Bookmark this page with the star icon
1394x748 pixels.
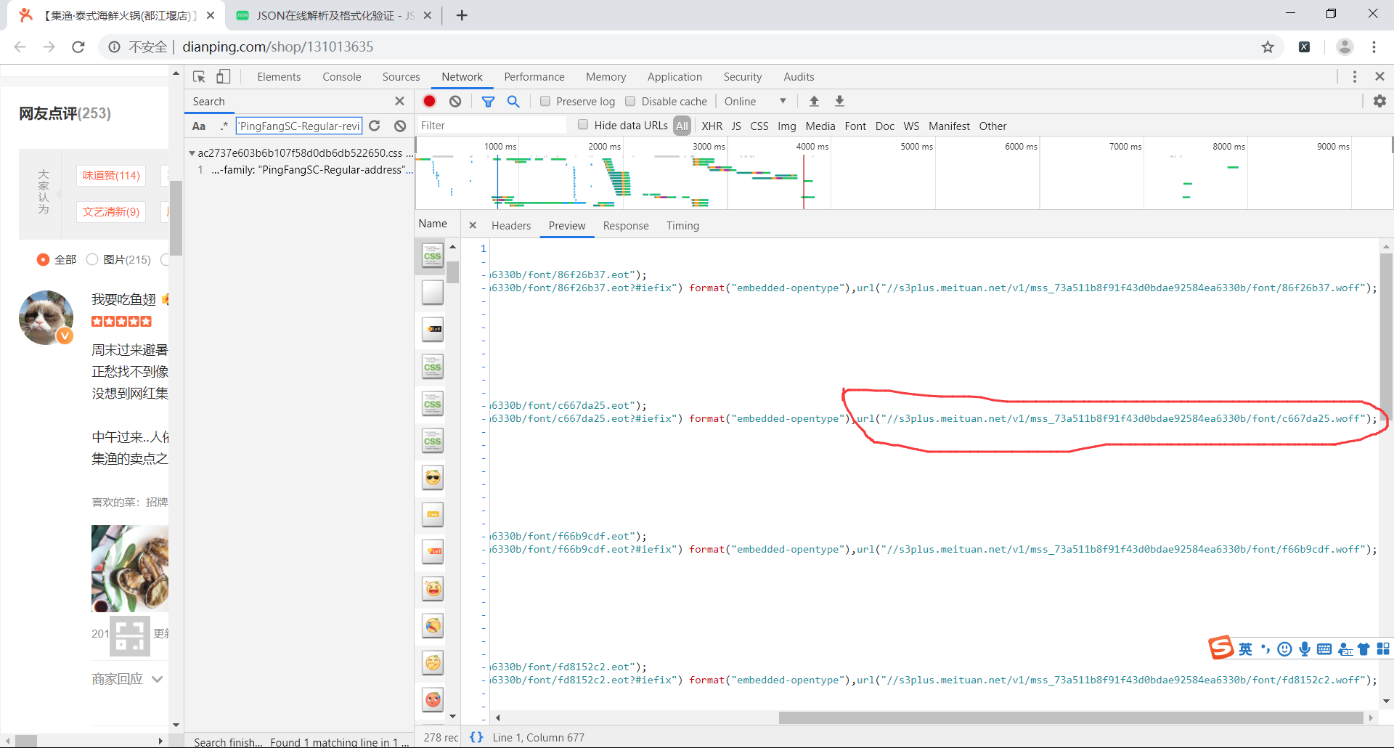click(x=1268, y=47)
